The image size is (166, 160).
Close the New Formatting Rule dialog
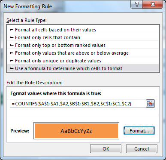(153, 4)
